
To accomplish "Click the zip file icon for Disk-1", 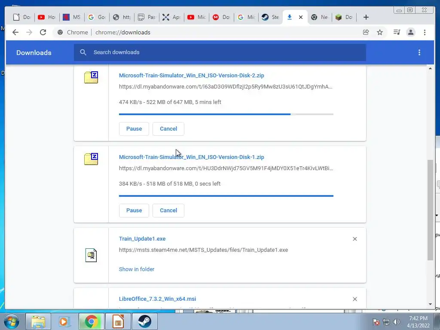I will [x=91, y=159].
